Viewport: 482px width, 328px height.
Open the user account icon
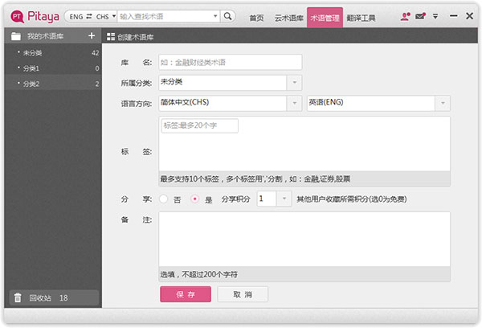point(405,16)
